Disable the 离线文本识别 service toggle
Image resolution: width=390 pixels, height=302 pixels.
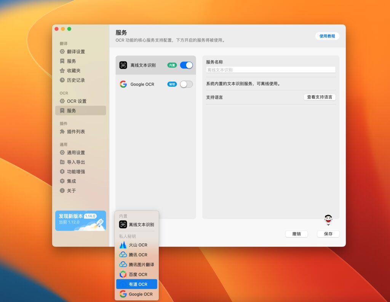click(186, 65)
